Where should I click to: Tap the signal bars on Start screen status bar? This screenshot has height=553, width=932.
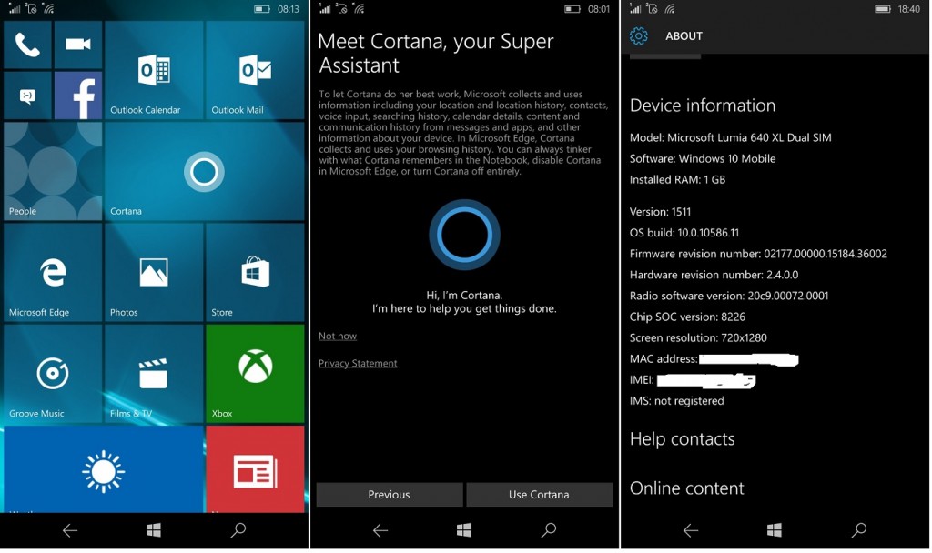point(15,8)
